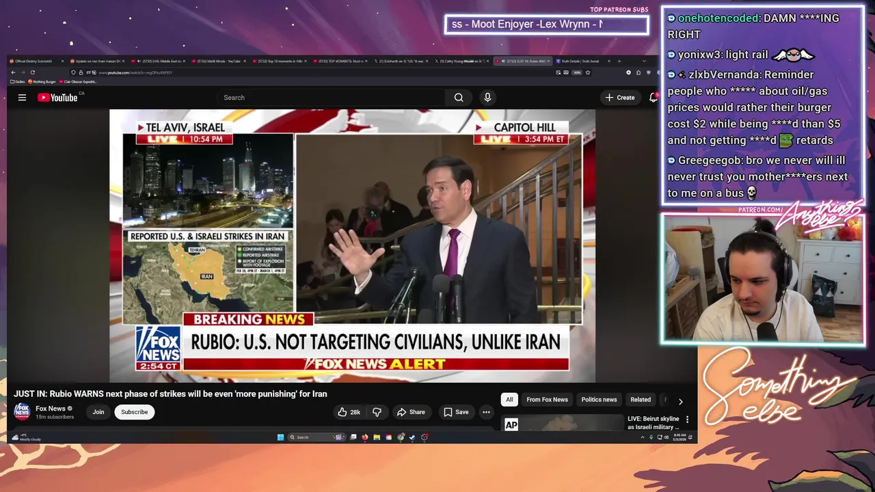
Task: Open a new browser tab
Action: (620, 61)
